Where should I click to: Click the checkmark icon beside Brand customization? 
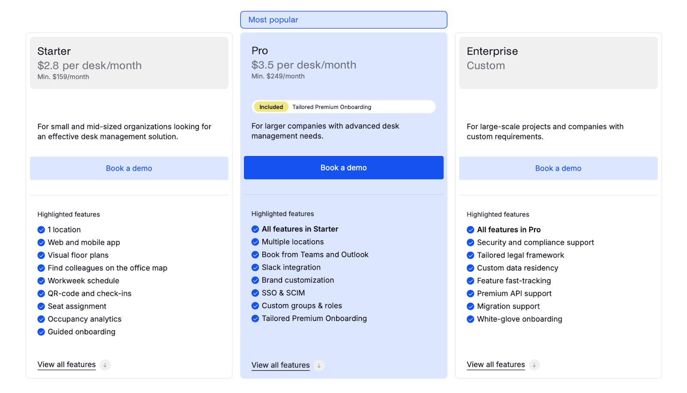click(x=255, y=280)
